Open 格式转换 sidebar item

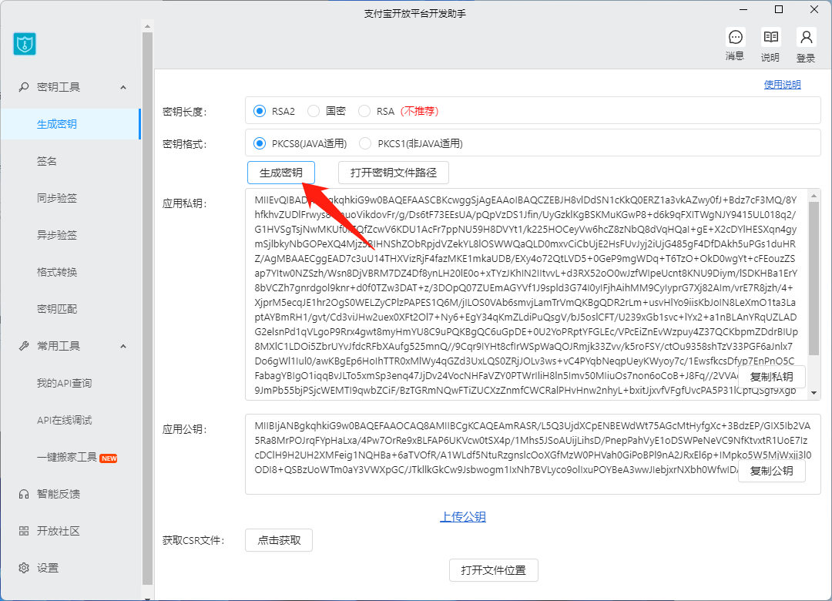[x=57, y=272]
